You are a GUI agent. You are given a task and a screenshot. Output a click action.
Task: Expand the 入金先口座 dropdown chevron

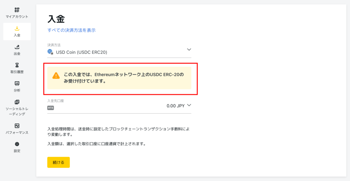click(189, 105)
